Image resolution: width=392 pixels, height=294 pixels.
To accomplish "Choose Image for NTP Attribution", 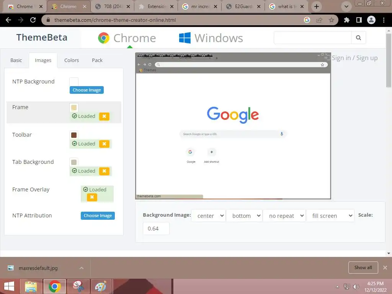I will coord(98,216).
